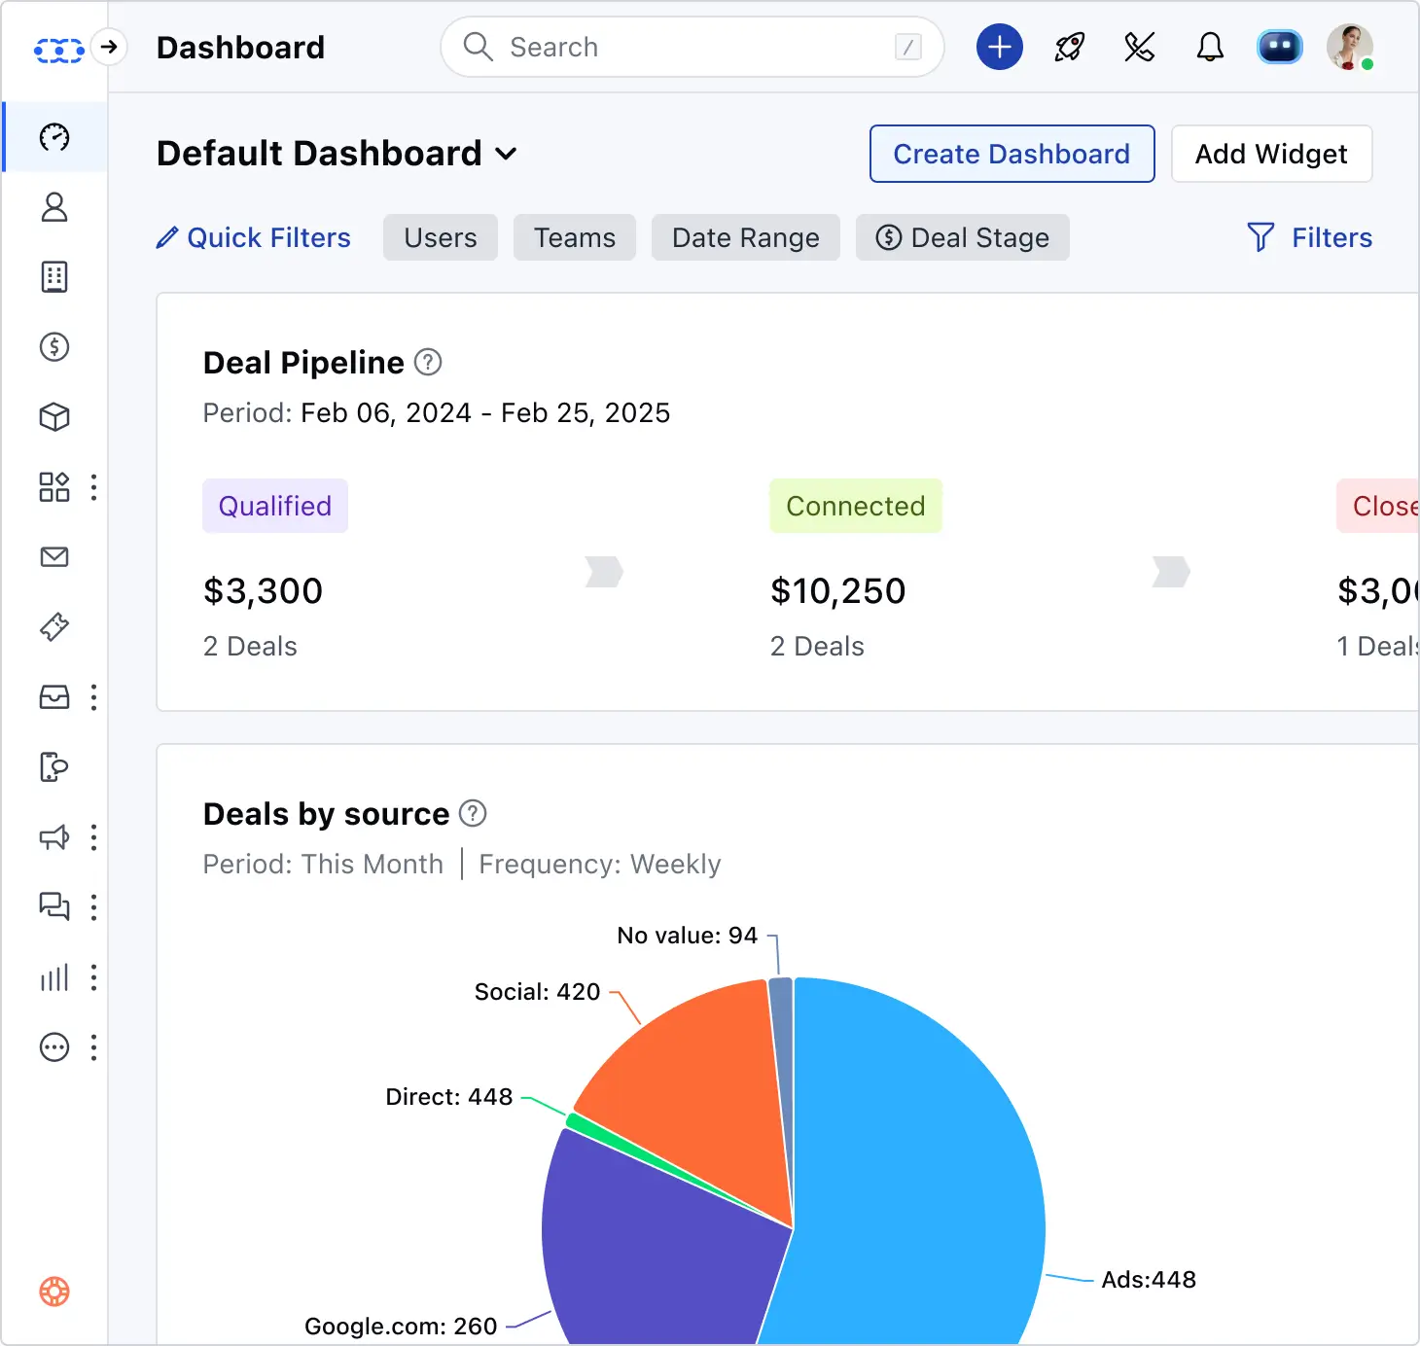Viewport: 1420px width, 1346px height.
Task: Open the Dashboard gauge icon in sidebar
Action: pyautogui.click(x=55, y=137)
